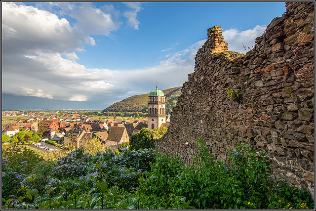Click the dark-roofed house below the church
316x211 pixels.
pyautogui.click(x=117, y=135)
